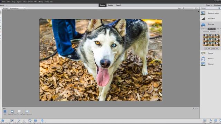Choose the top-left lighting preset thumbnail
221x124 pixels.
coord(206,36)
